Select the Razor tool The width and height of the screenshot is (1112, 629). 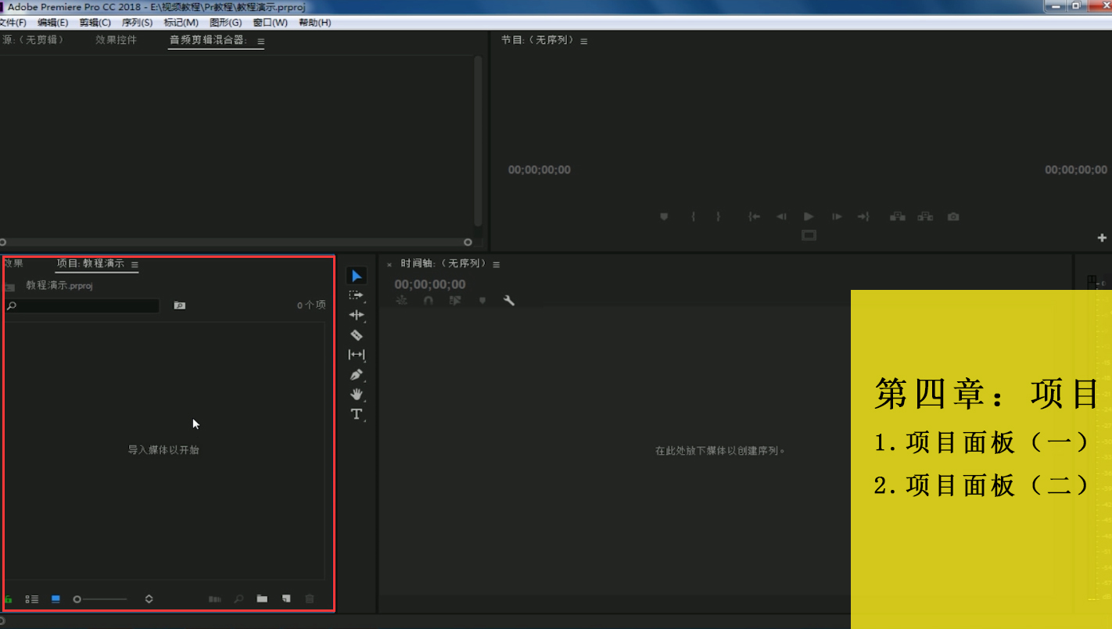tap(357, 335)
